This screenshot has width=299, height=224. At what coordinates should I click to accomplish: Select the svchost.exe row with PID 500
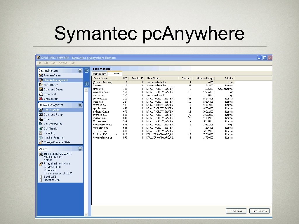click(x=163, y=115)
